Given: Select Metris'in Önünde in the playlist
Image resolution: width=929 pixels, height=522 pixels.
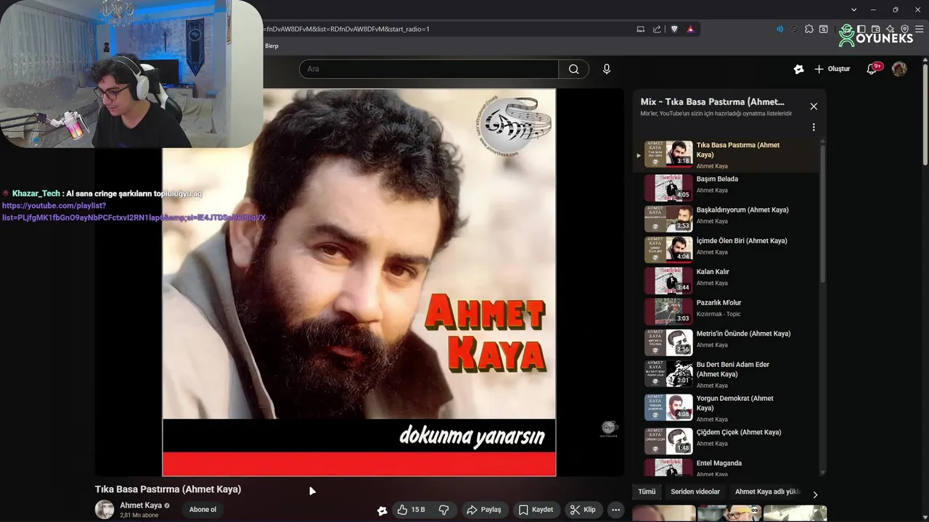Looking at the screenshot, I should pyautogui.click(x=726, y=341).
